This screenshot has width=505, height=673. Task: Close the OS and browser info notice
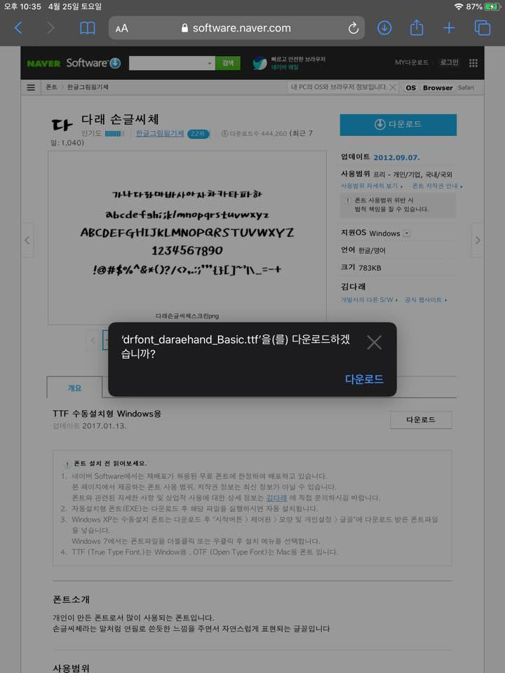pyautogui.click(x=393, y=87)
